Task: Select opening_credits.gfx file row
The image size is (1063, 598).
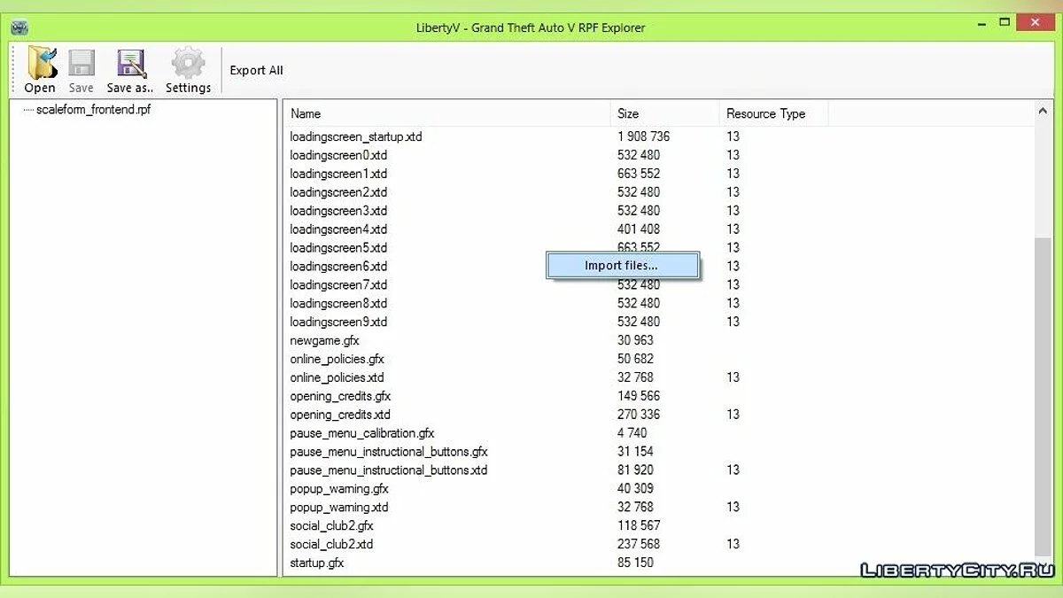Action: pyautogui.click(x=340, y=396)
